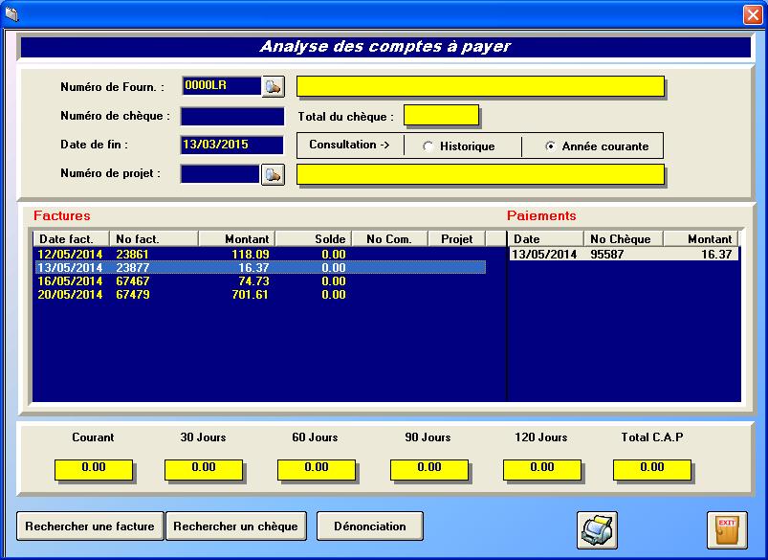Sort invoices by Date fact. column header

[71, 238]
